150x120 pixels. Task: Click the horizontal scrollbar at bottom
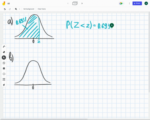pyautogui.click(x=44, y=119)
